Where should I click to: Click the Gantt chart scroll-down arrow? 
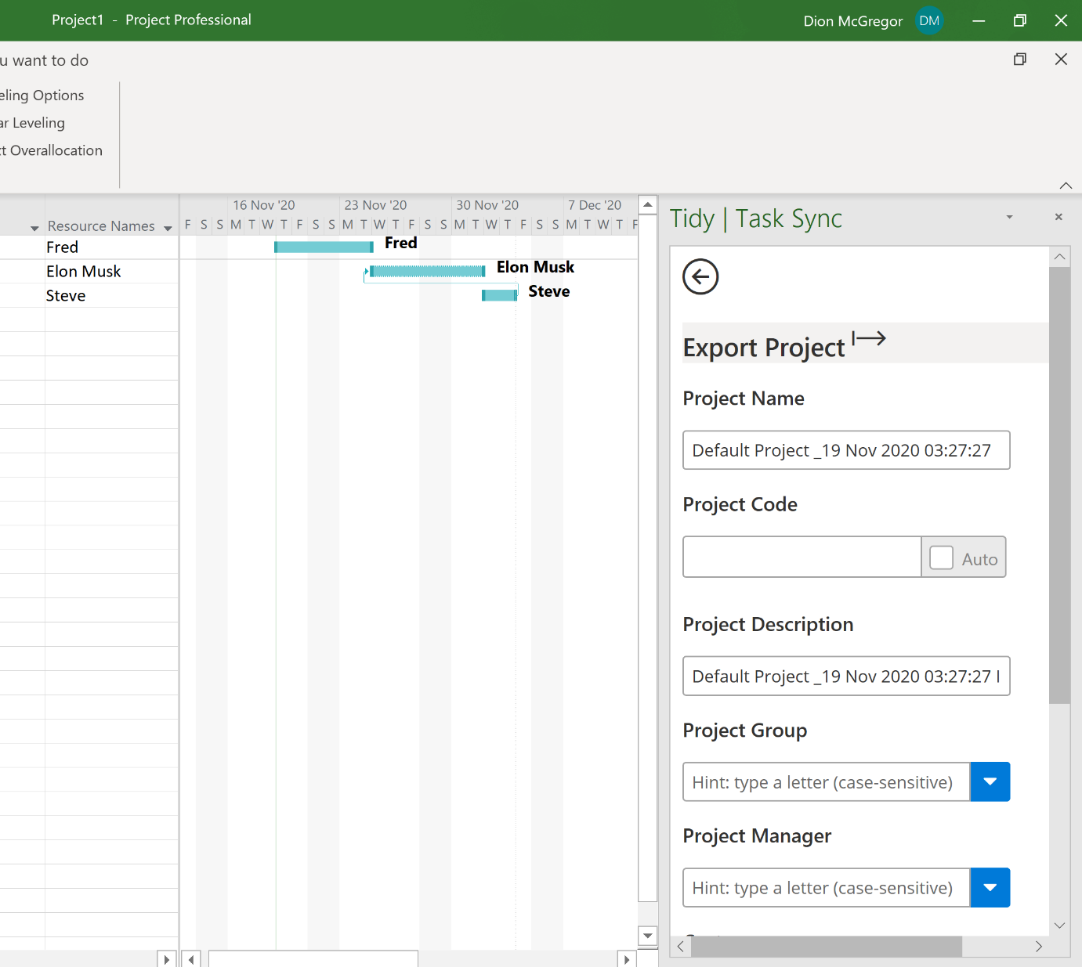coord(647,936)
